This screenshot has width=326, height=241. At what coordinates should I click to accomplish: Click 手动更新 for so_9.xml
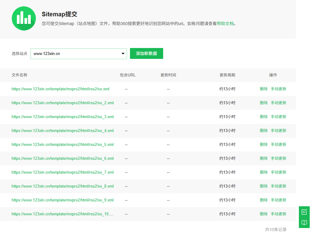pos(278,200)
